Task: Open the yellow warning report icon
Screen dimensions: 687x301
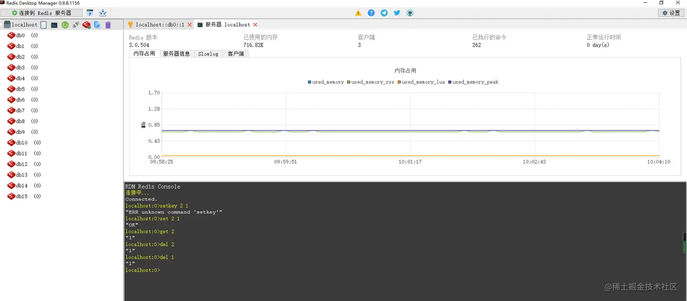Action: point(358,13)
